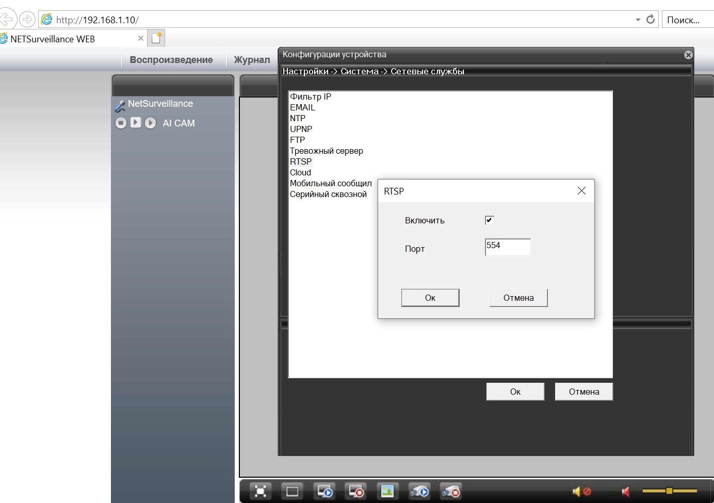Uncheck the Включить checkbox in RTSP dialog

(x=490, y=220)
